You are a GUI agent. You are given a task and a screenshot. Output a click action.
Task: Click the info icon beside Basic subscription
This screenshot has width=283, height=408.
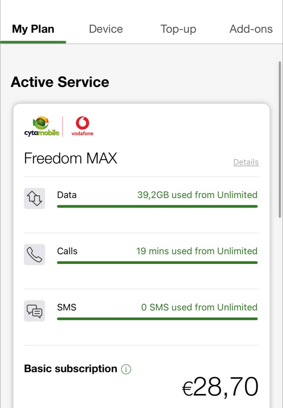126,369
